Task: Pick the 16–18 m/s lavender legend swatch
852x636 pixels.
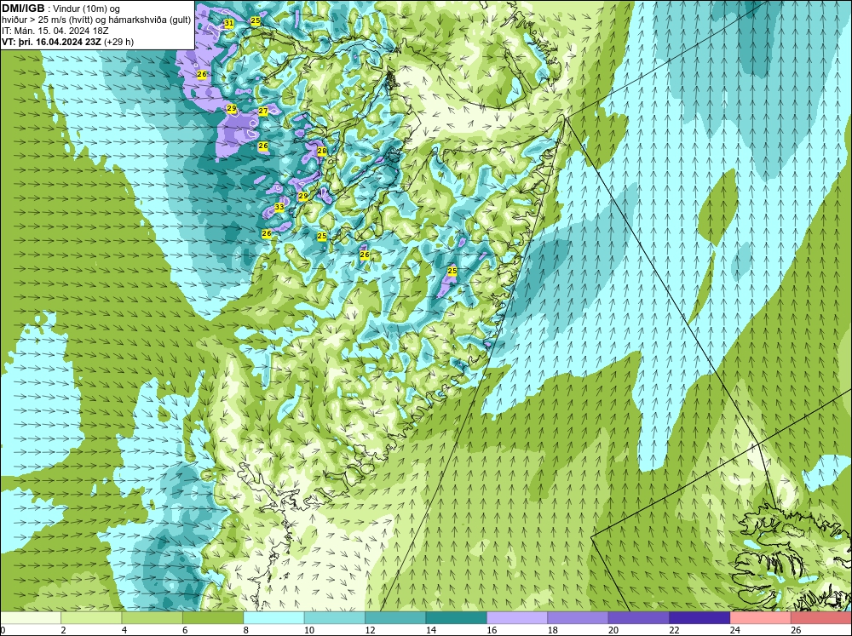Action: tap(517, 617)
